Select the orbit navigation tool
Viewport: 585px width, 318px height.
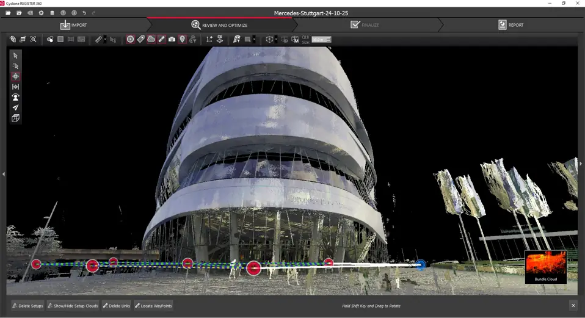(15, 76)
